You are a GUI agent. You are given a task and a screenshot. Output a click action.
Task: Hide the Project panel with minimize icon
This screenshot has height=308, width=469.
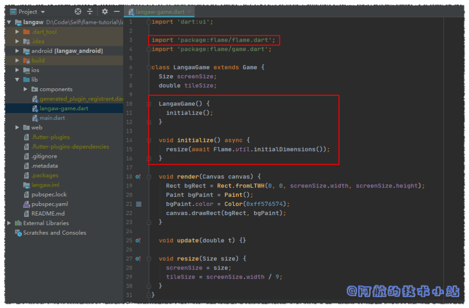(117, 11)
